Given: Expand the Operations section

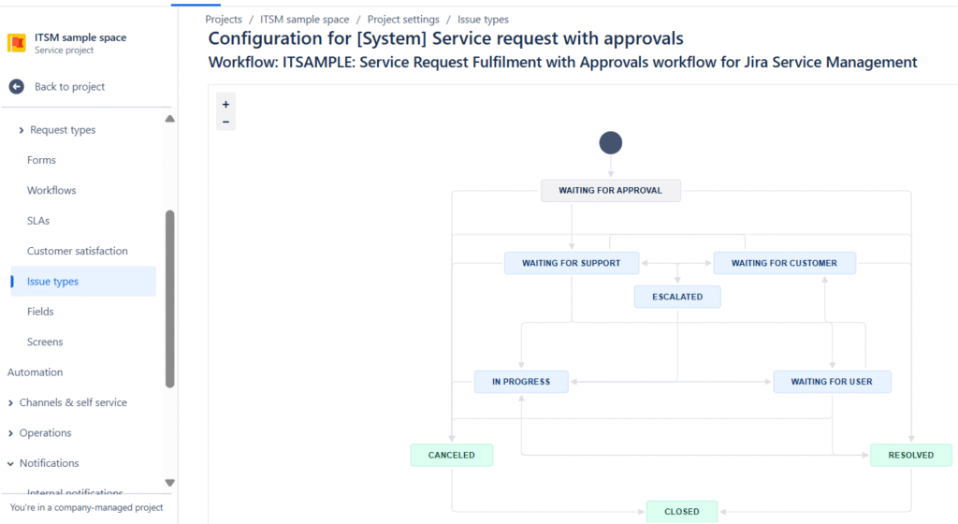Looking at the screenshot, I should tap(10, 433).
